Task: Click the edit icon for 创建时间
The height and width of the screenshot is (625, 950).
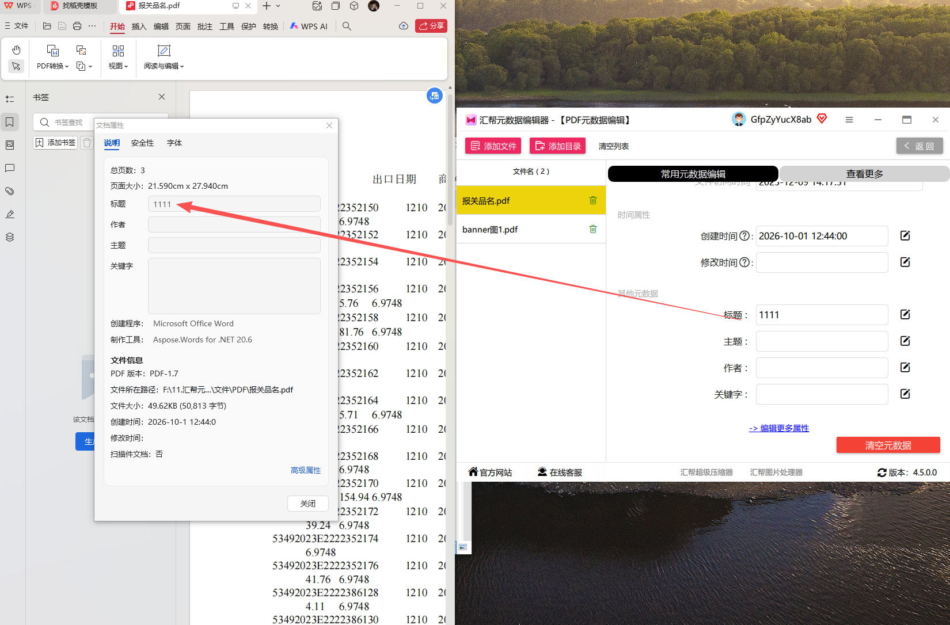Action: 905,235
